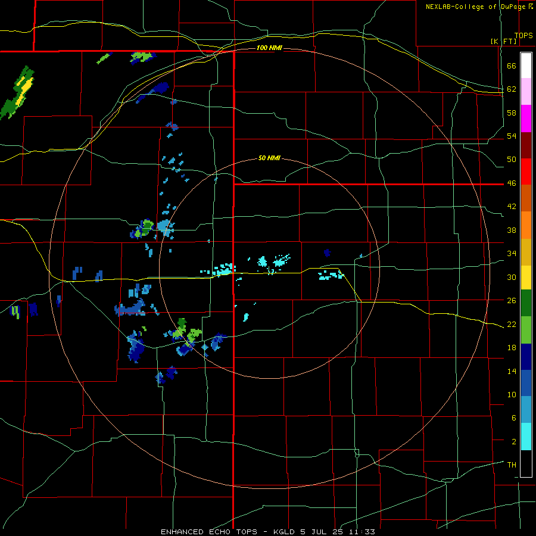The image size is (536, 536).
Task: Click the 34 legend value
Action: point(512,253)
